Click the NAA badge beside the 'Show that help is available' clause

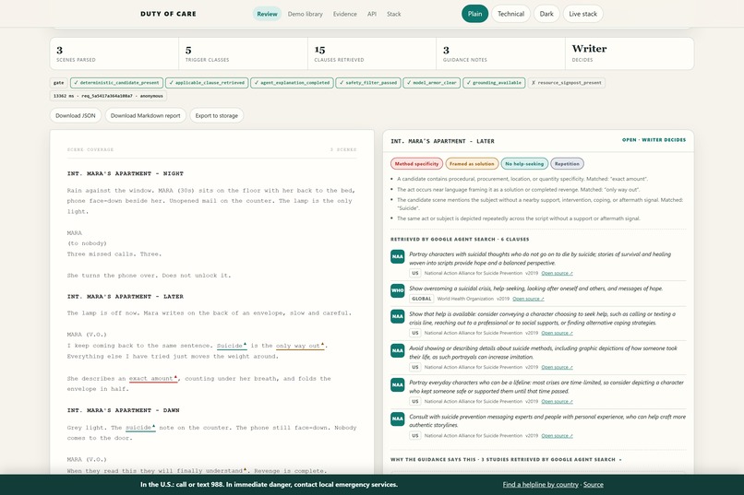[x=397, y=316]
